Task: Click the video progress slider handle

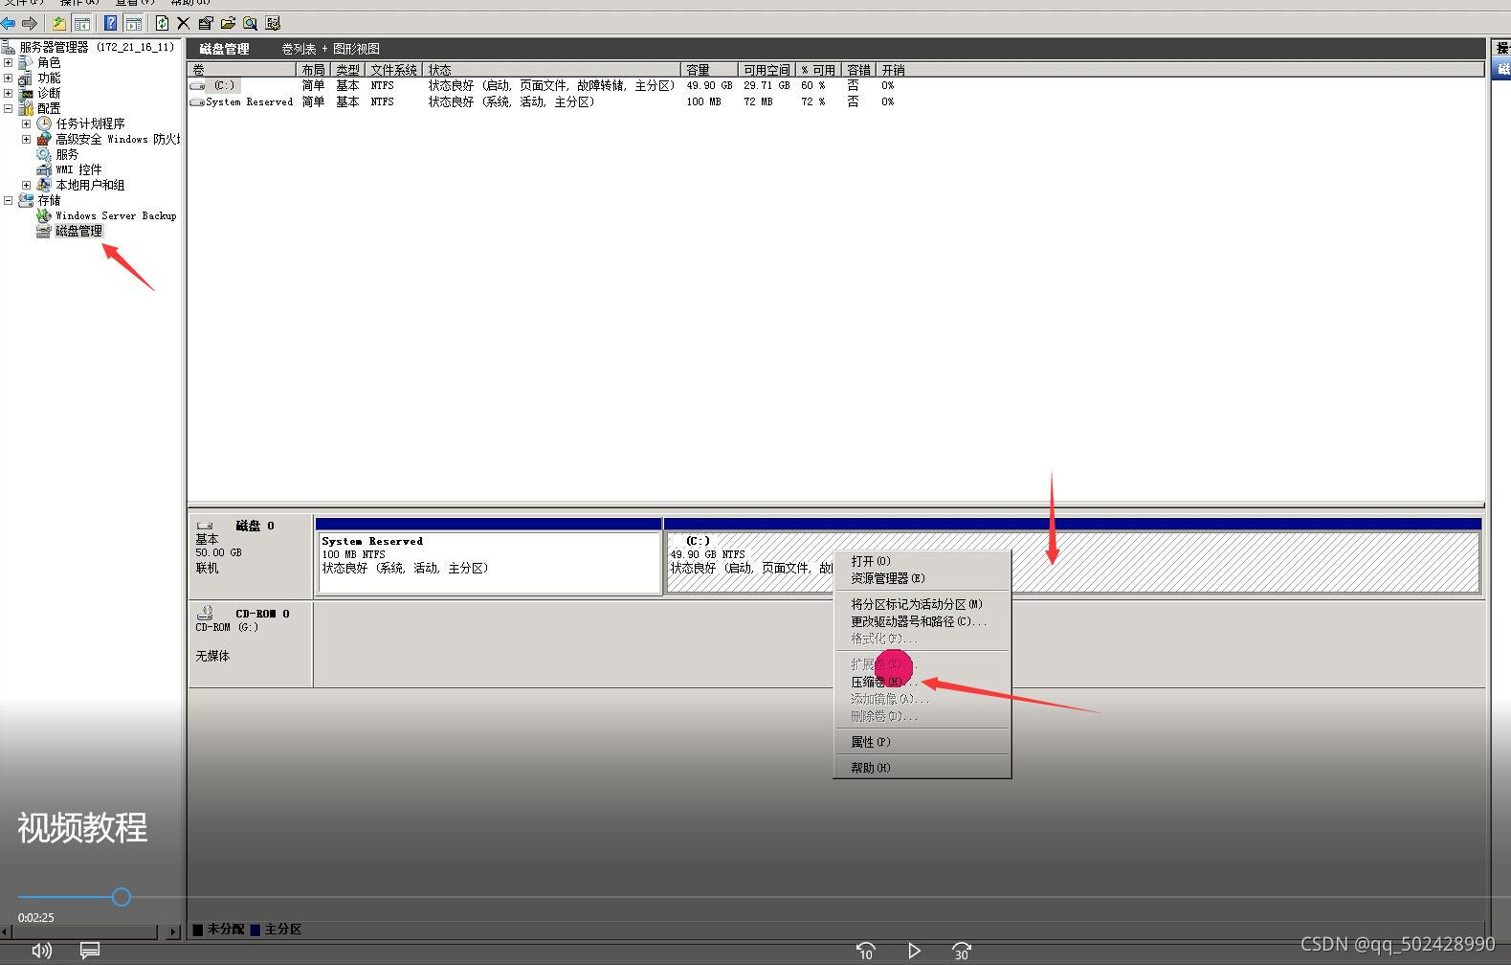Action: pyautogui.click(x=121, y=897)
